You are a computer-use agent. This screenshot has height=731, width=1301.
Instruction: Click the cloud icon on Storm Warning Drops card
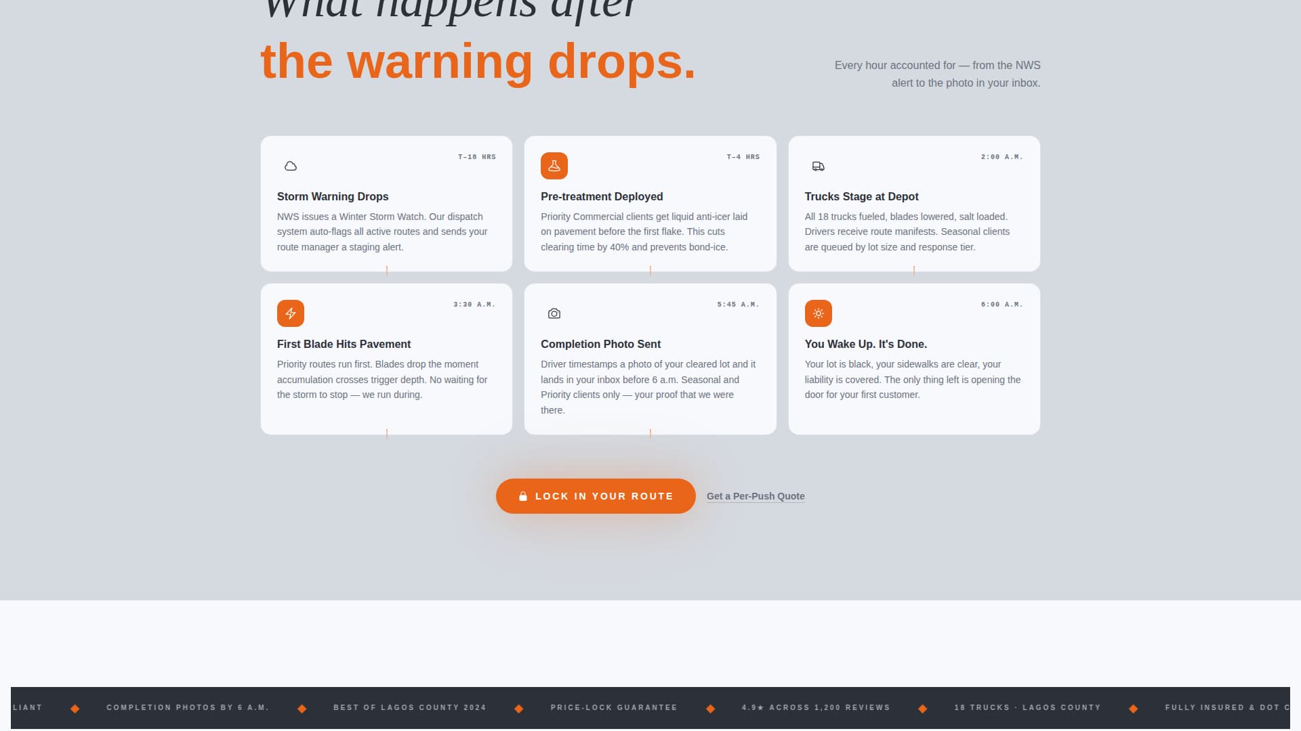click(x=291, y=165)
